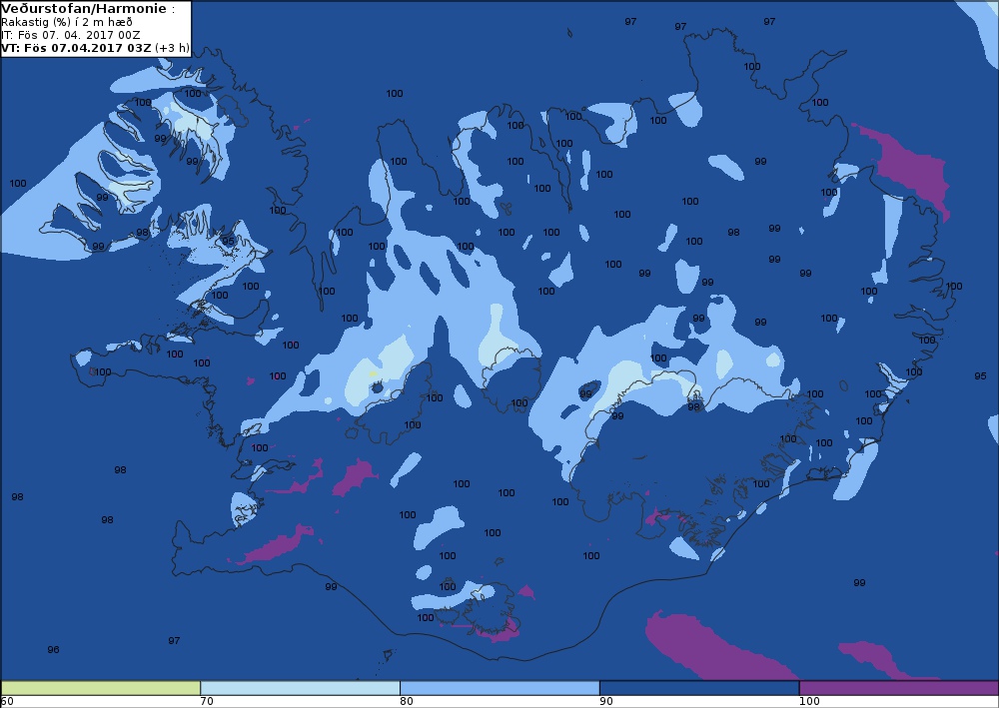Click the "60" label under the color scale

tap(7, 702)
